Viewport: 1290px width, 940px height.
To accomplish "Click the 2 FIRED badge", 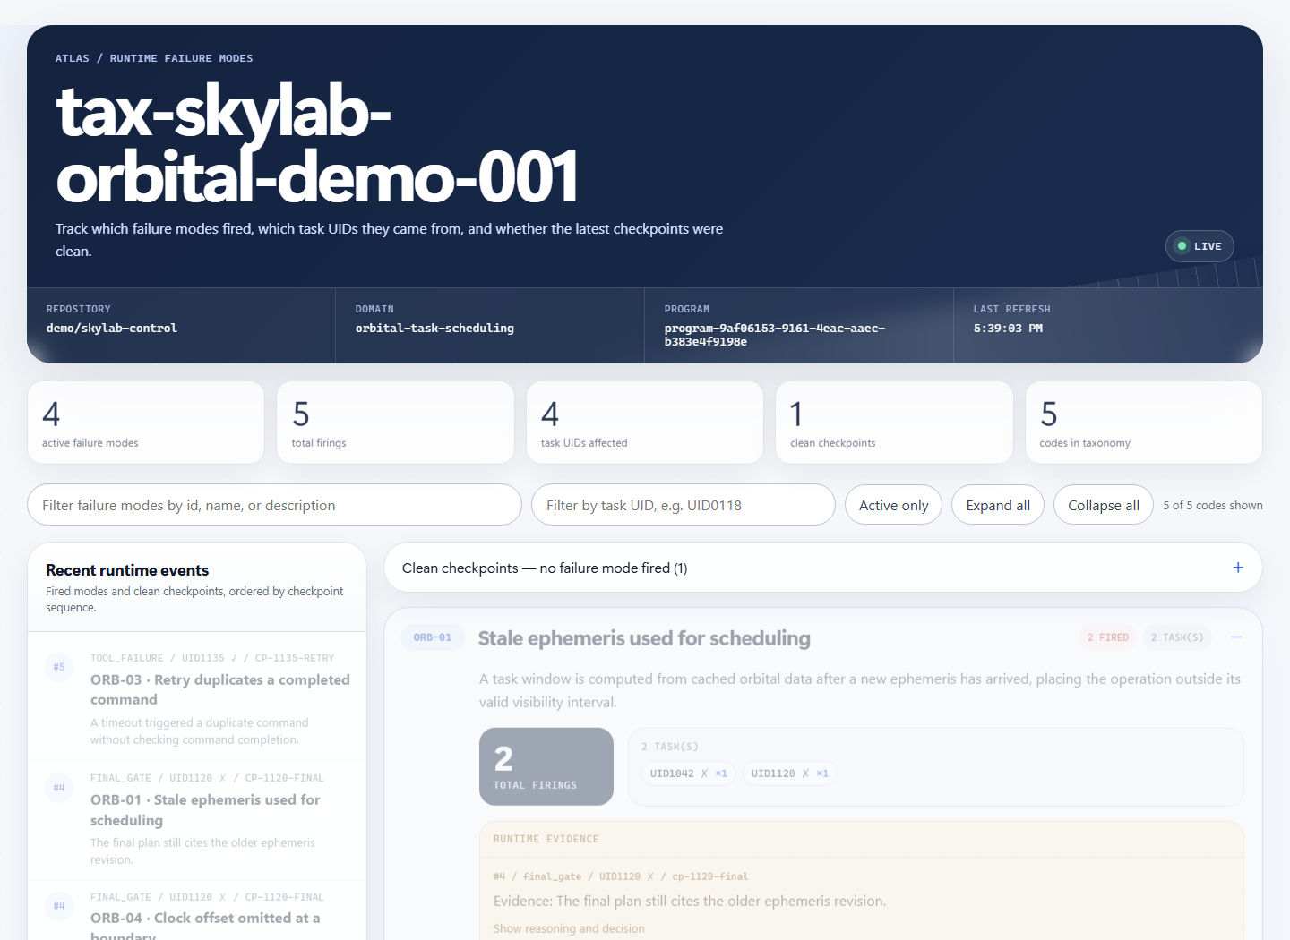I will click(x=1108, y=637).
